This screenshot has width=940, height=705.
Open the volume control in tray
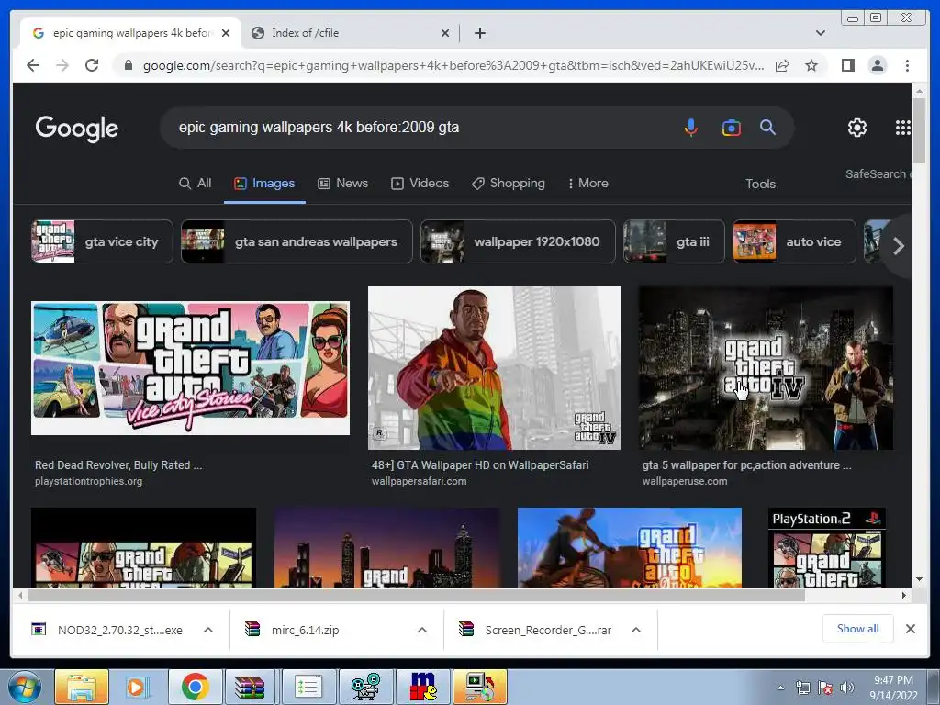point(846,688)
